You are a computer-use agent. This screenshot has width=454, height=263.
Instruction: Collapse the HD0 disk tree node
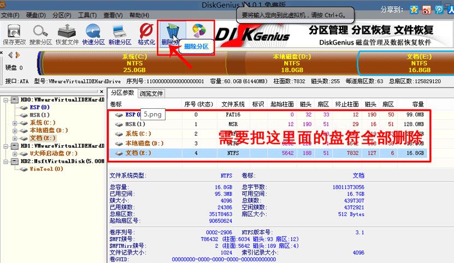click(5, 100)
